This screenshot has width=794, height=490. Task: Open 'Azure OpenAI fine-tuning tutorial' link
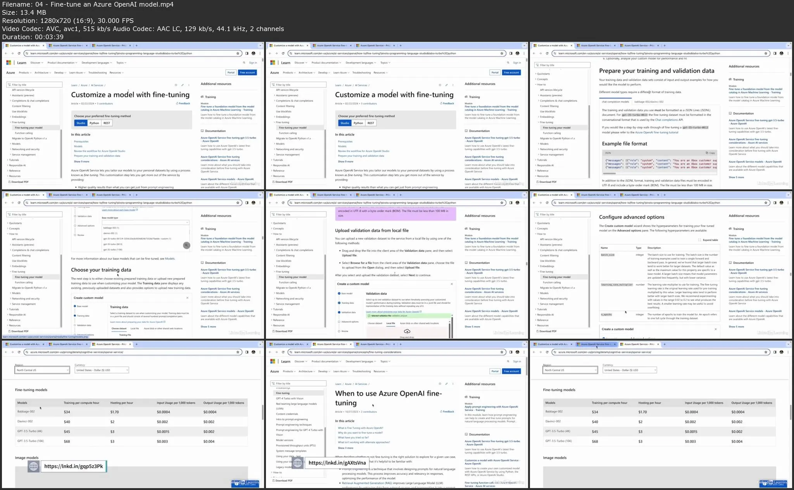tap(656, 132)
